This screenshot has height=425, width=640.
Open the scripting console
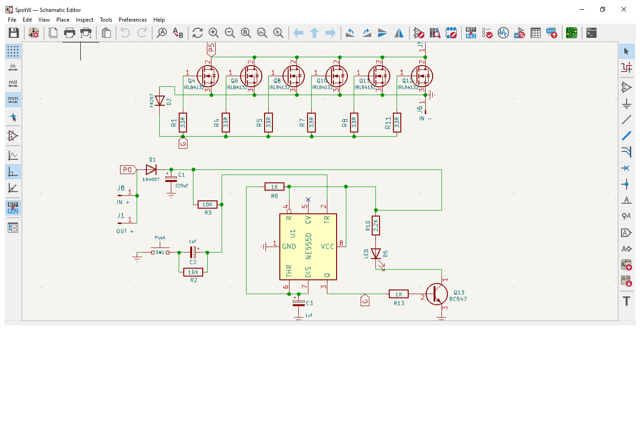point(592,33)
